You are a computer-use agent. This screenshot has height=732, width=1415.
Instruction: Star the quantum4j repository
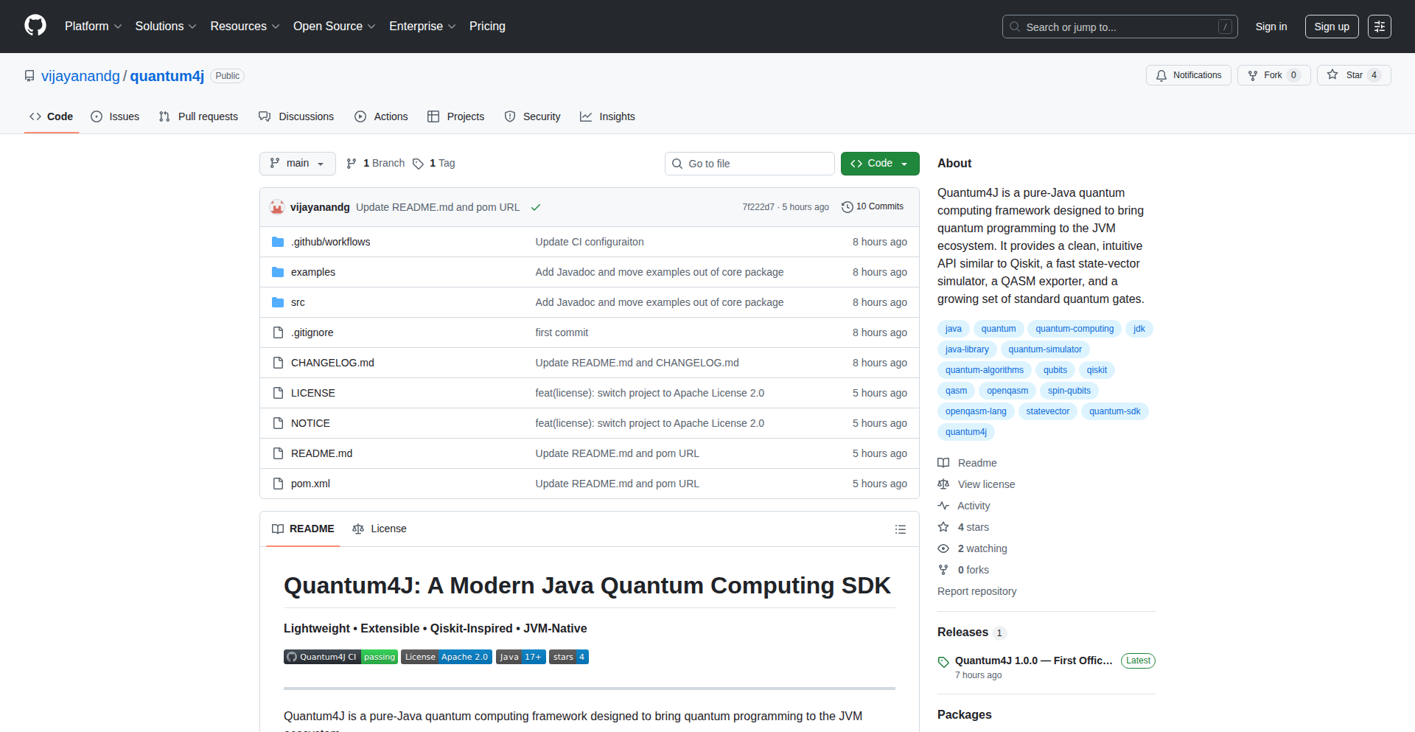(1353, 74)
